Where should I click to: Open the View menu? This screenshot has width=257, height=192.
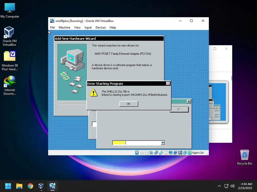[77, 27]
